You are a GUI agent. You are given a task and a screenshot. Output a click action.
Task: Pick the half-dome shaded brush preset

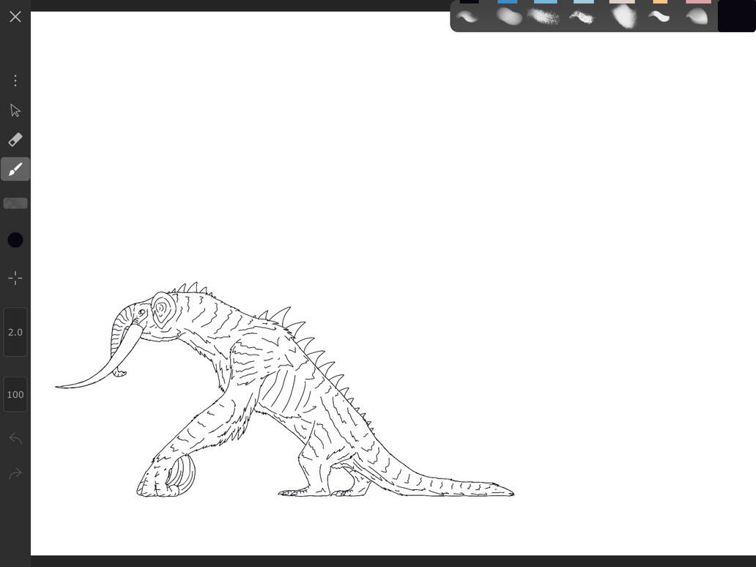pyautogui.click(x=697, y=17)
